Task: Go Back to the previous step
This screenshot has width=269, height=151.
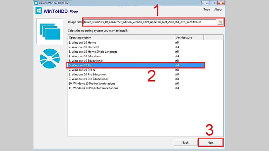Action: click(x=185, y=142)
